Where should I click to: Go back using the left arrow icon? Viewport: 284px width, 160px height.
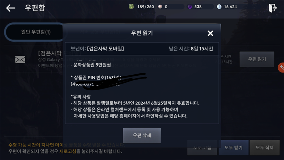[11, 8]
